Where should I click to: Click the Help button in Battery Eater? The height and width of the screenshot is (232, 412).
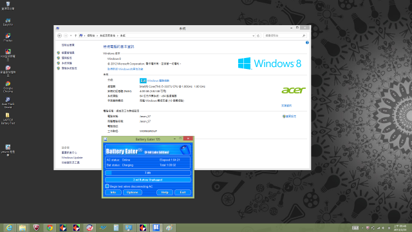pyautogui.click(x=165, y=192)
